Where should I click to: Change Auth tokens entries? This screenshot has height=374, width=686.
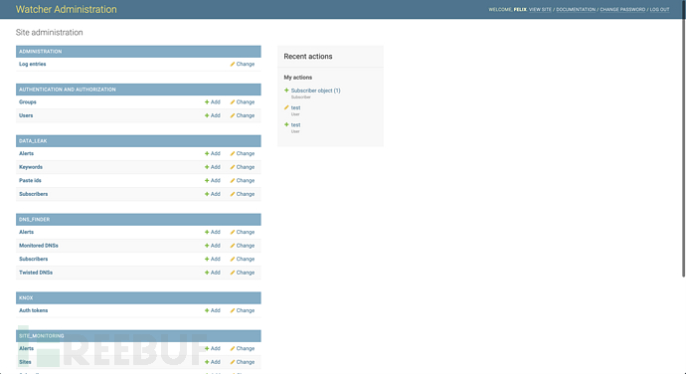[x=243, y=310]
